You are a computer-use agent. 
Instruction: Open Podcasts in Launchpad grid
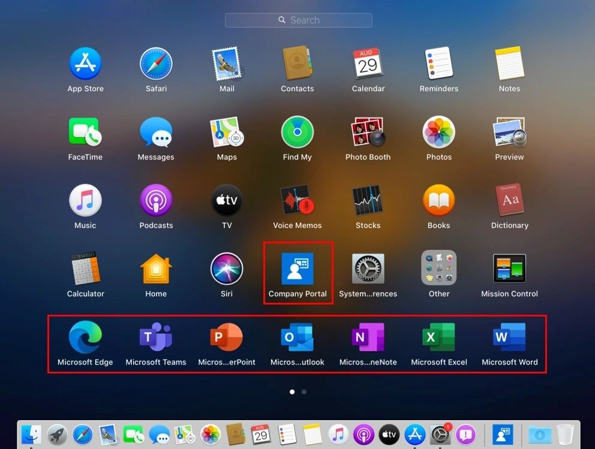156,200
